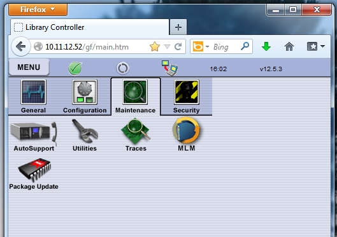Select the Maintenance tab
The image size is (337, 237).
[136, 97]
